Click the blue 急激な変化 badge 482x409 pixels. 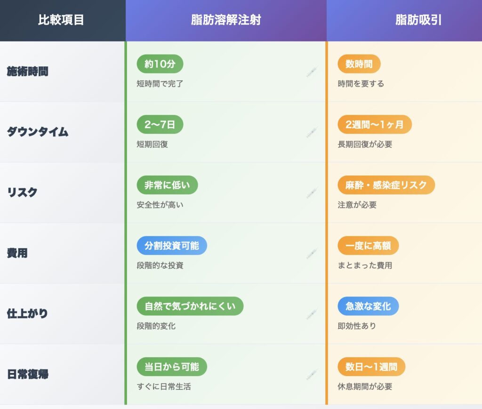click(x=368, y=306)
